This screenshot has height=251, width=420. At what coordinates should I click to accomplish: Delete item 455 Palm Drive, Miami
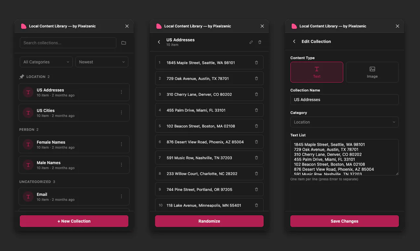pyautogui.click(x=256, y=110)
